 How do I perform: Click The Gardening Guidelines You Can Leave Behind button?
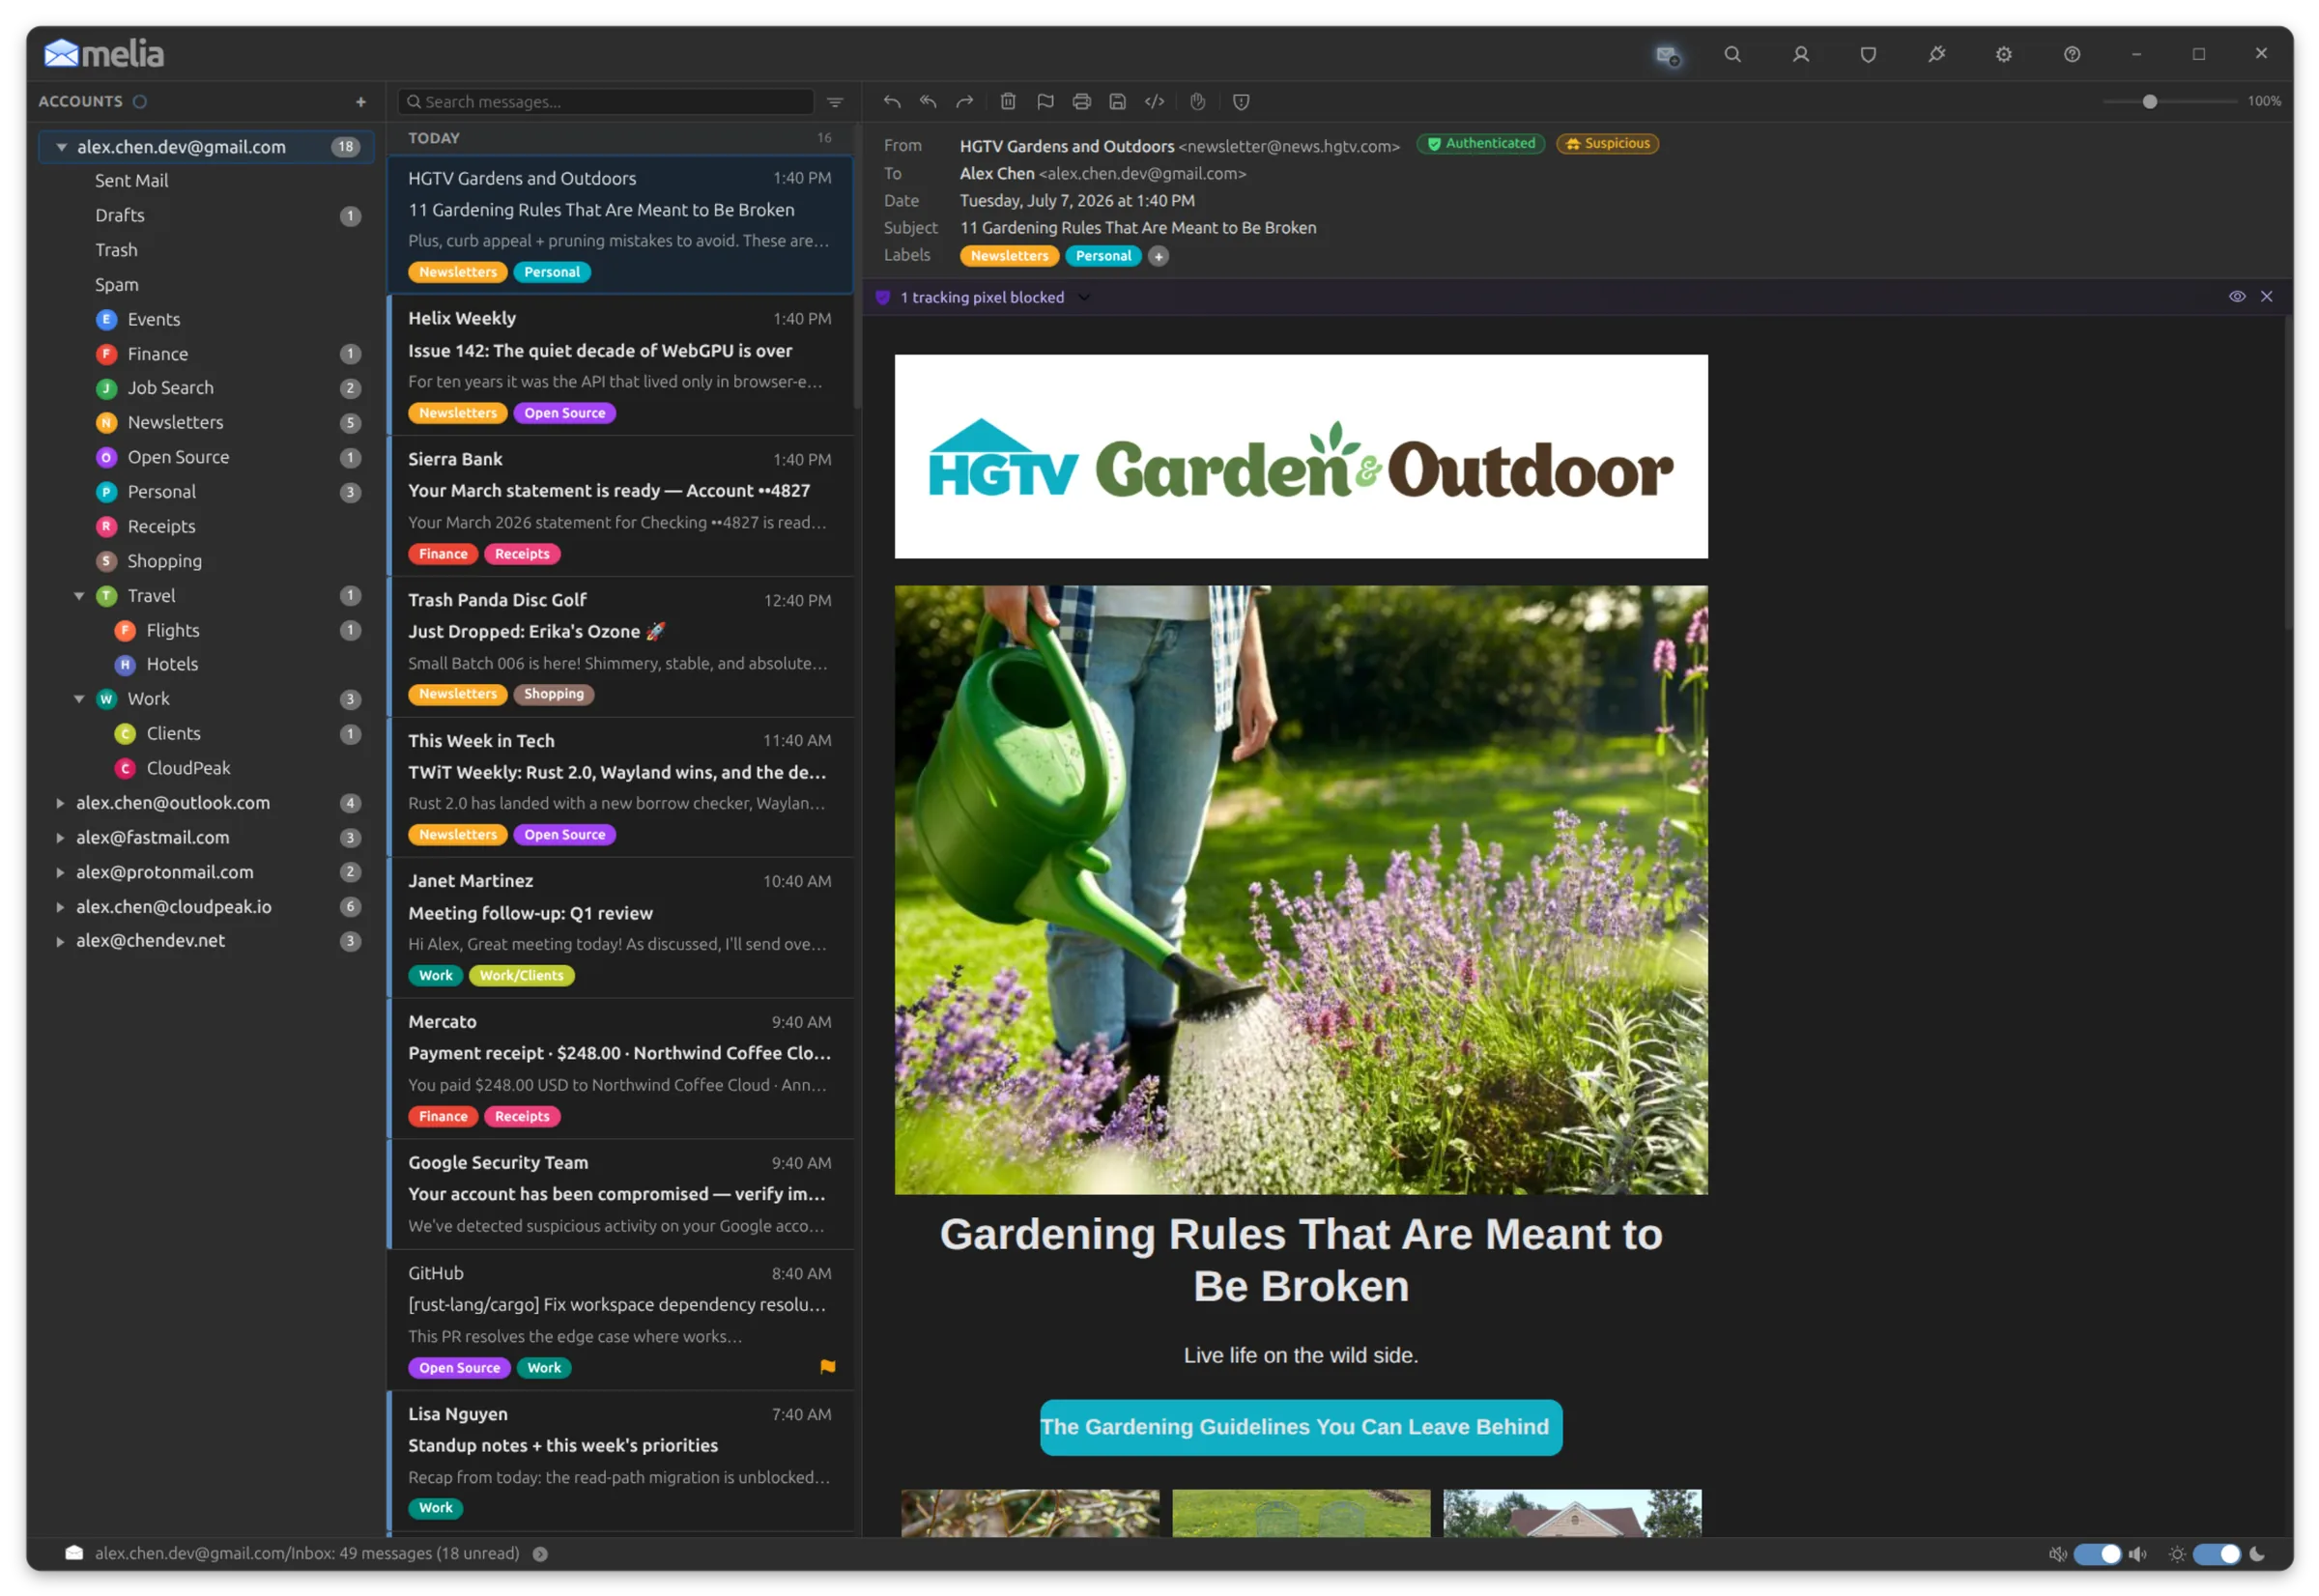(x=1301, y=1427)
